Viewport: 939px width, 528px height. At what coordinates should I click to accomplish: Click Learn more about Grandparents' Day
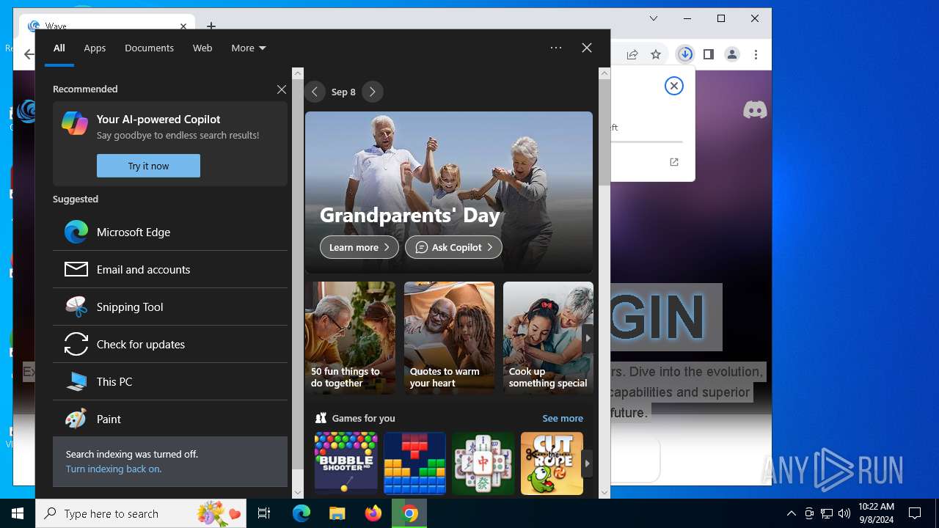pyautogui.click(x=359, y=247)
